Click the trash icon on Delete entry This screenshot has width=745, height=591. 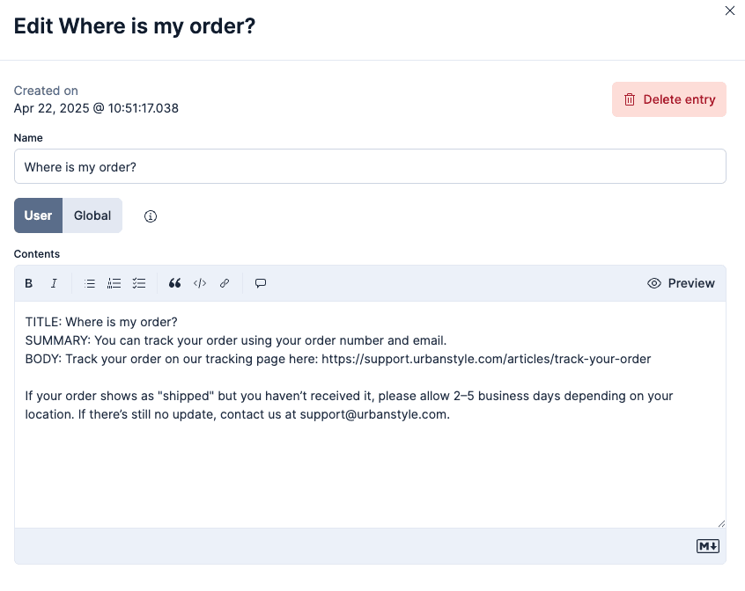click(x=631, y=99)
